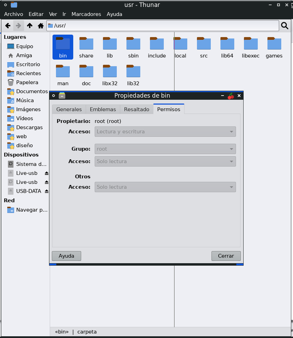The width and height of the screenshot is (293, 338).
Task: Open the Ver menu
Action: click(x=53, y=14)
